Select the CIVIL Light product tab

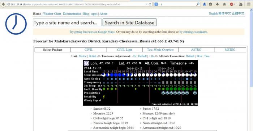click(x=124, y=50)
